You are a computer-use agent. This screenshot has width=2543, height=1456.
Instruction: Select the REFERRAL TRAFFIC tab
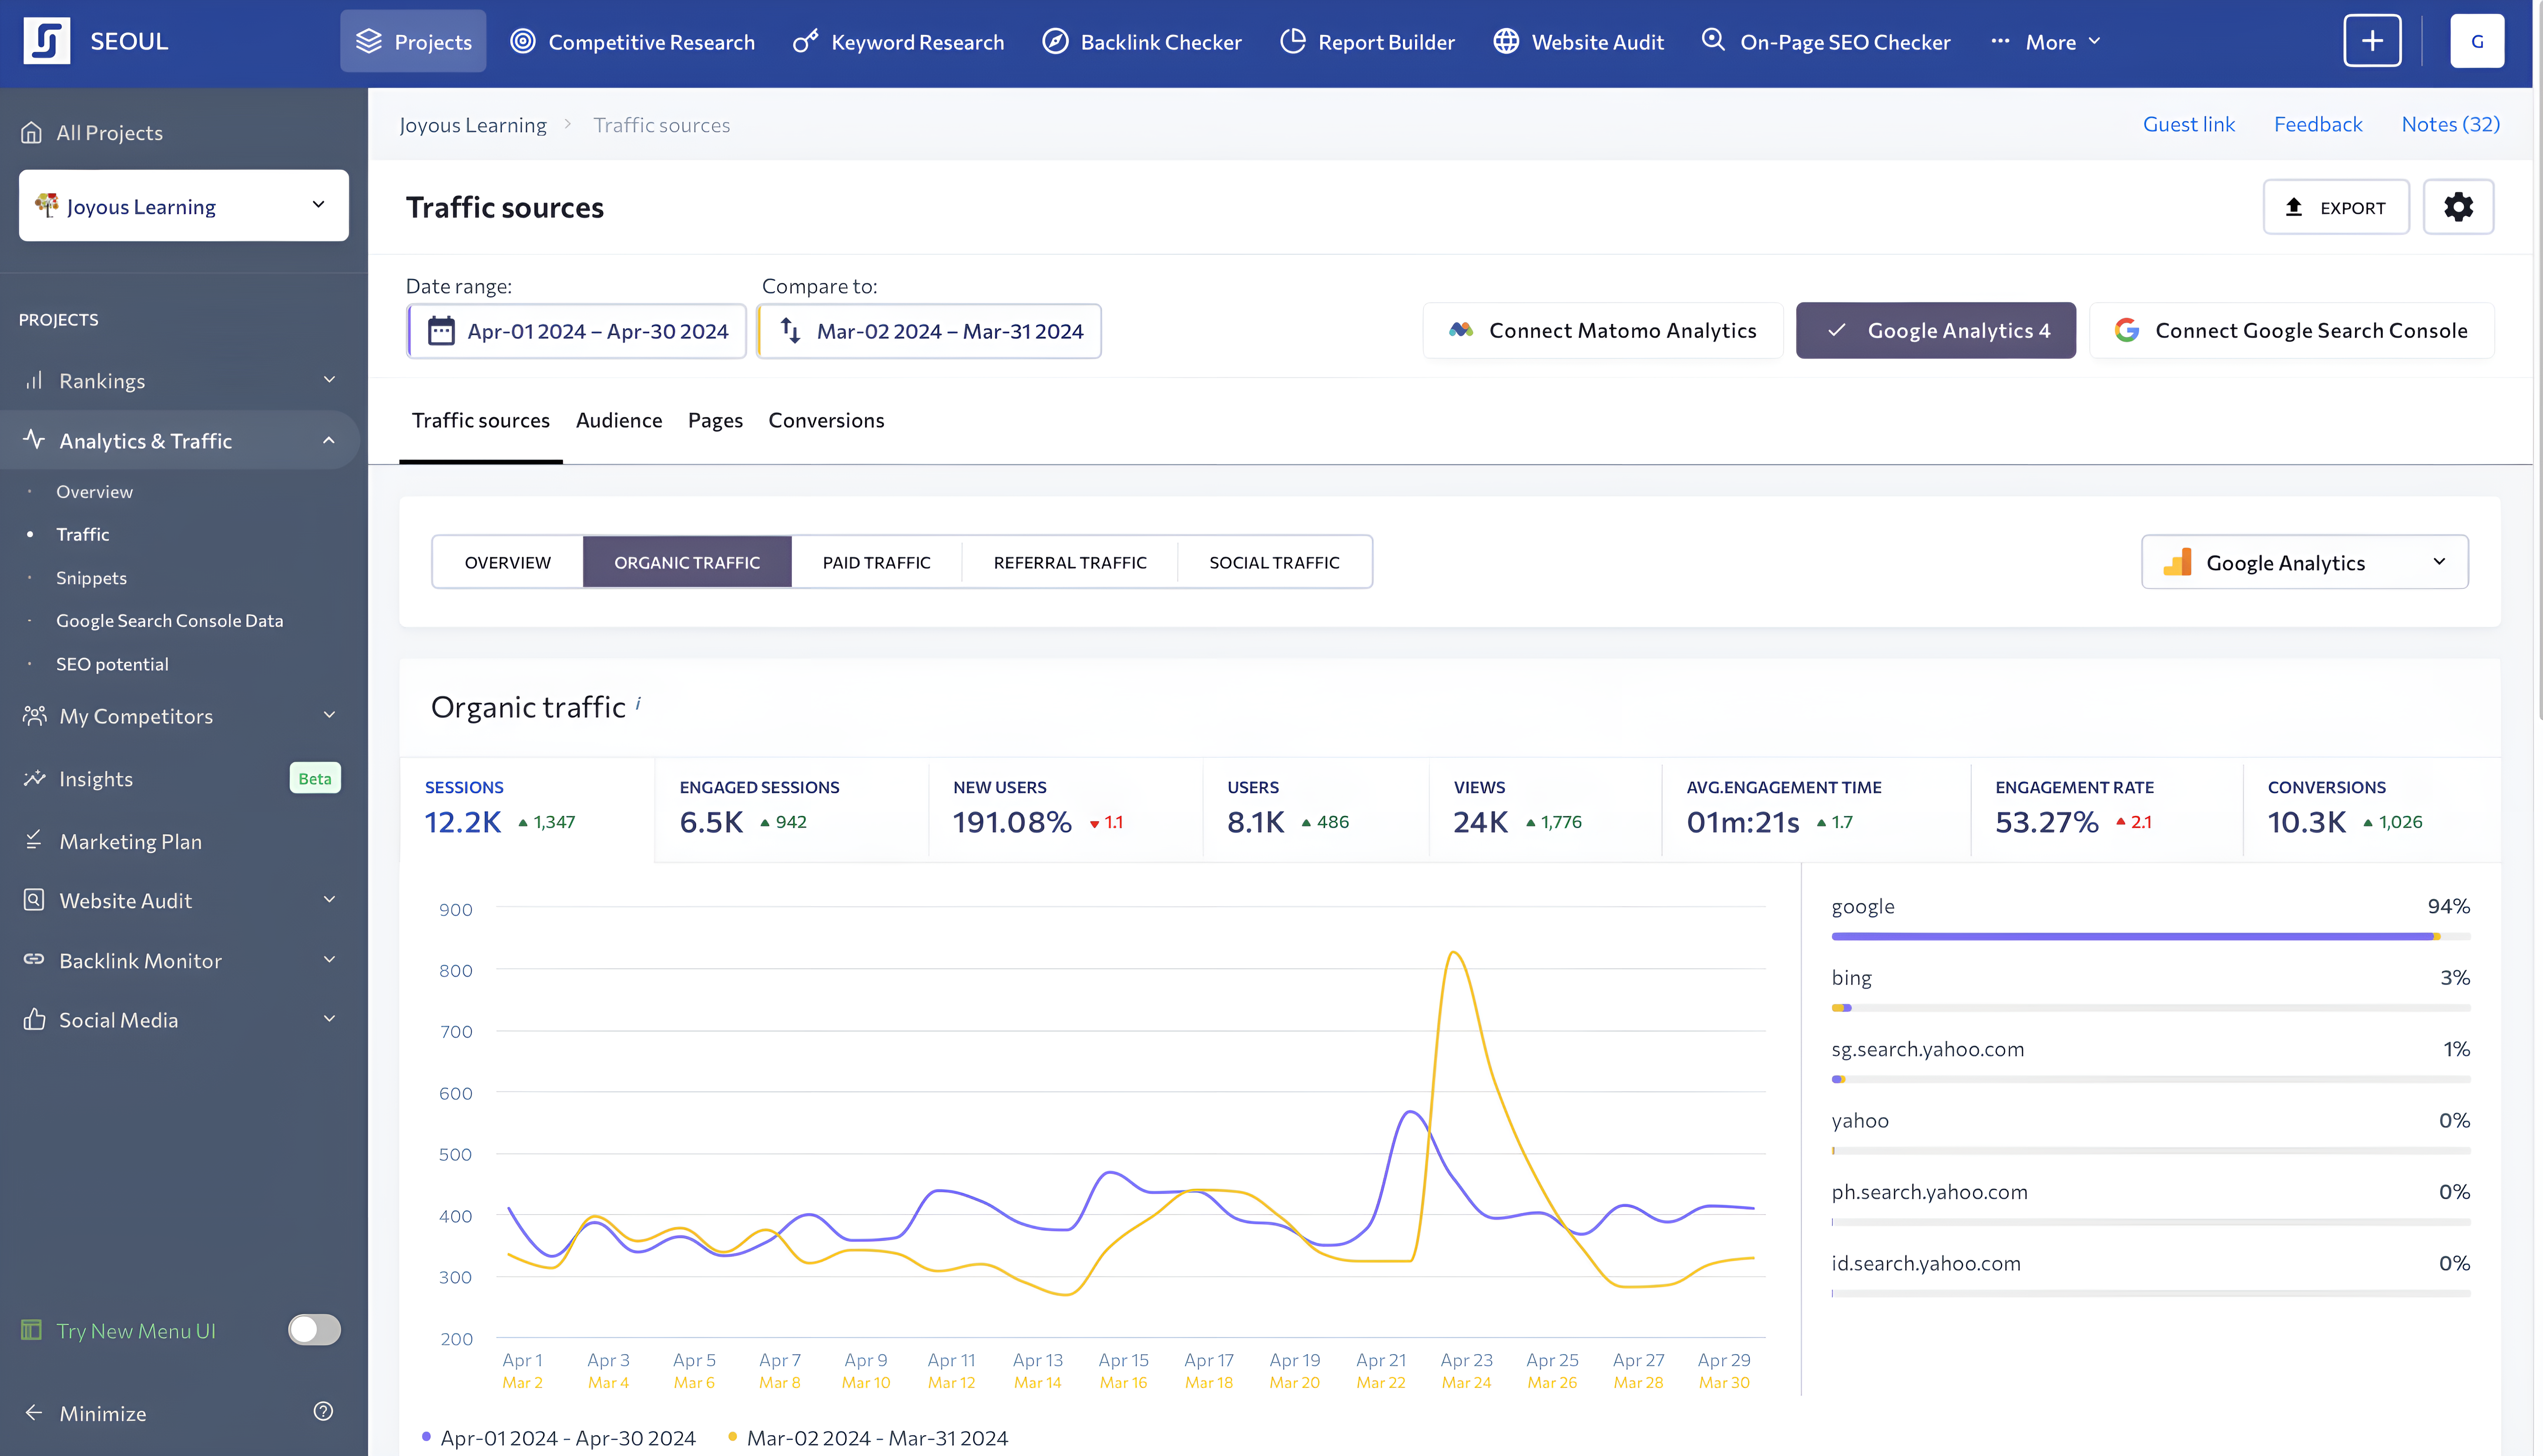[x=1070, y=562]
